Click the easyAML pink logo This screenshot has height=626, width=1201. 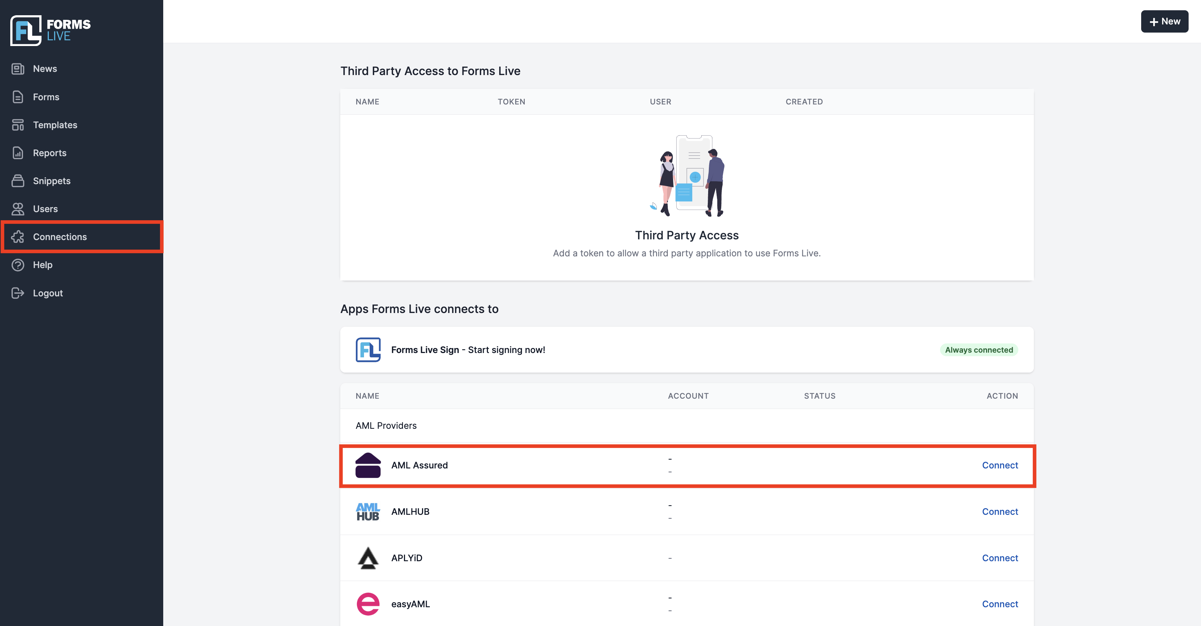point(368,604)
